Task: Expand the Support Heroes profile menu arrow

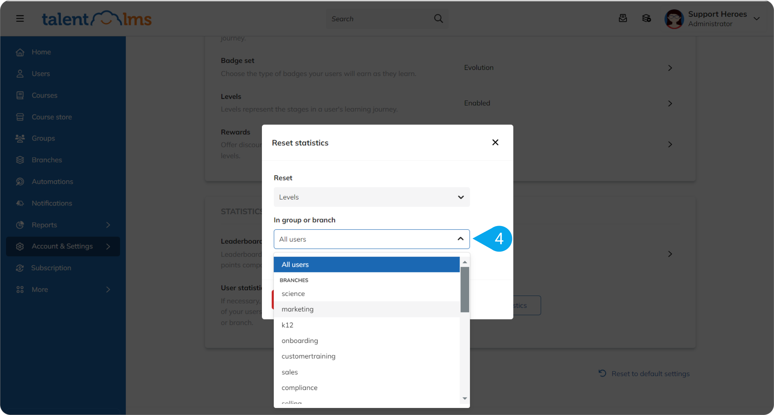Action: (757, 19)
